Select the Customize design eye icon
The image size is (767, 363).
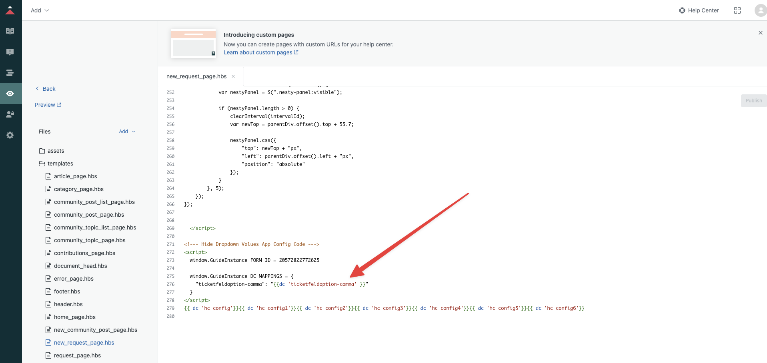(10, 94)
